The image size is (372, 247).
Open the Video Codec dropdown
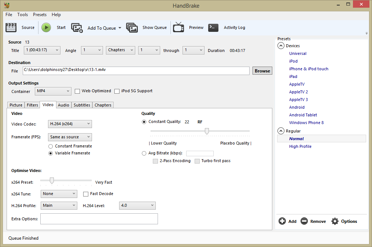[x=70, y=124]
